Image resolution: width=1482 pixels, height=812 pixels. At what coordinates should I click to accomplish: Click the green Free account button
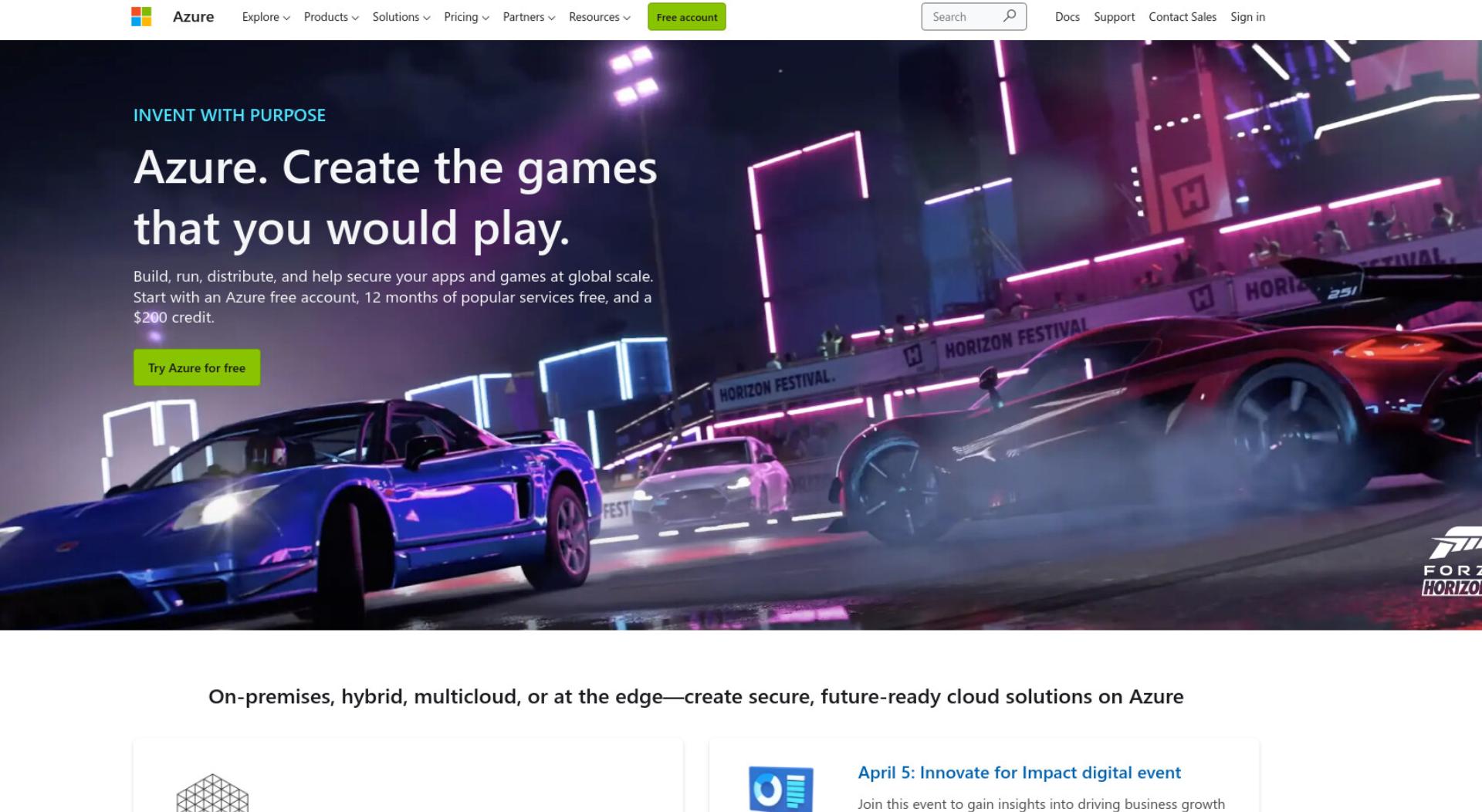[686, 17]
